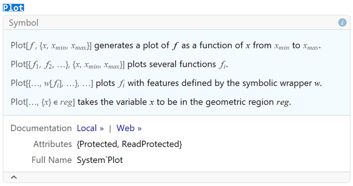Image resolution: width=353 pixels, height=186 pixels.
Task: Collapse the panel with bottom chevron
Action: click(x=14, y=178)
